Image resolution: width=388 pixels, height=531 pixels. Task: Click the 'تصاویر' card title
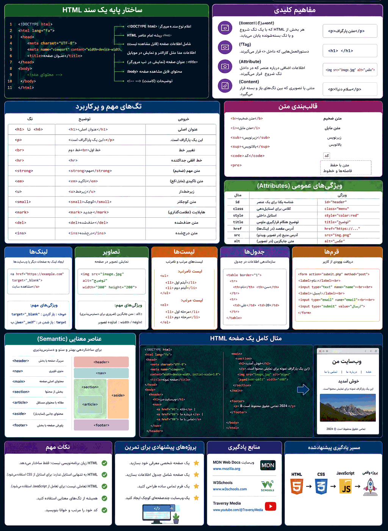pyautogui.click(x=111, y=252)
